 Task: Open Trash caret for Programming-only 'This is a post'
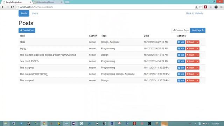tap(197, 68)
